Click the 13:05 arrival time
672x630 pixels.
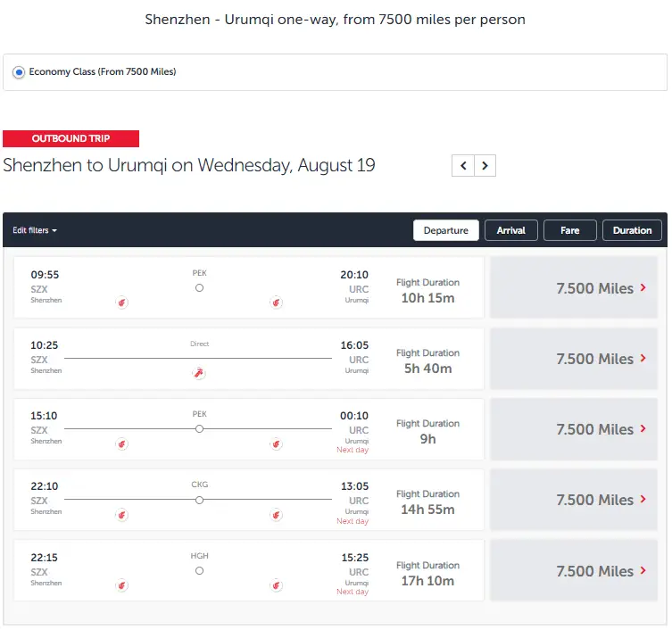pyautogui.click(x=354, y=486)
